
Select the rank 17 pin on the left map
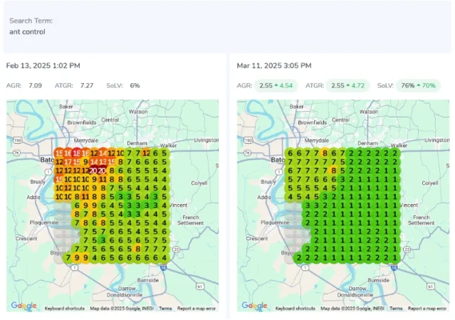(68, 161)
